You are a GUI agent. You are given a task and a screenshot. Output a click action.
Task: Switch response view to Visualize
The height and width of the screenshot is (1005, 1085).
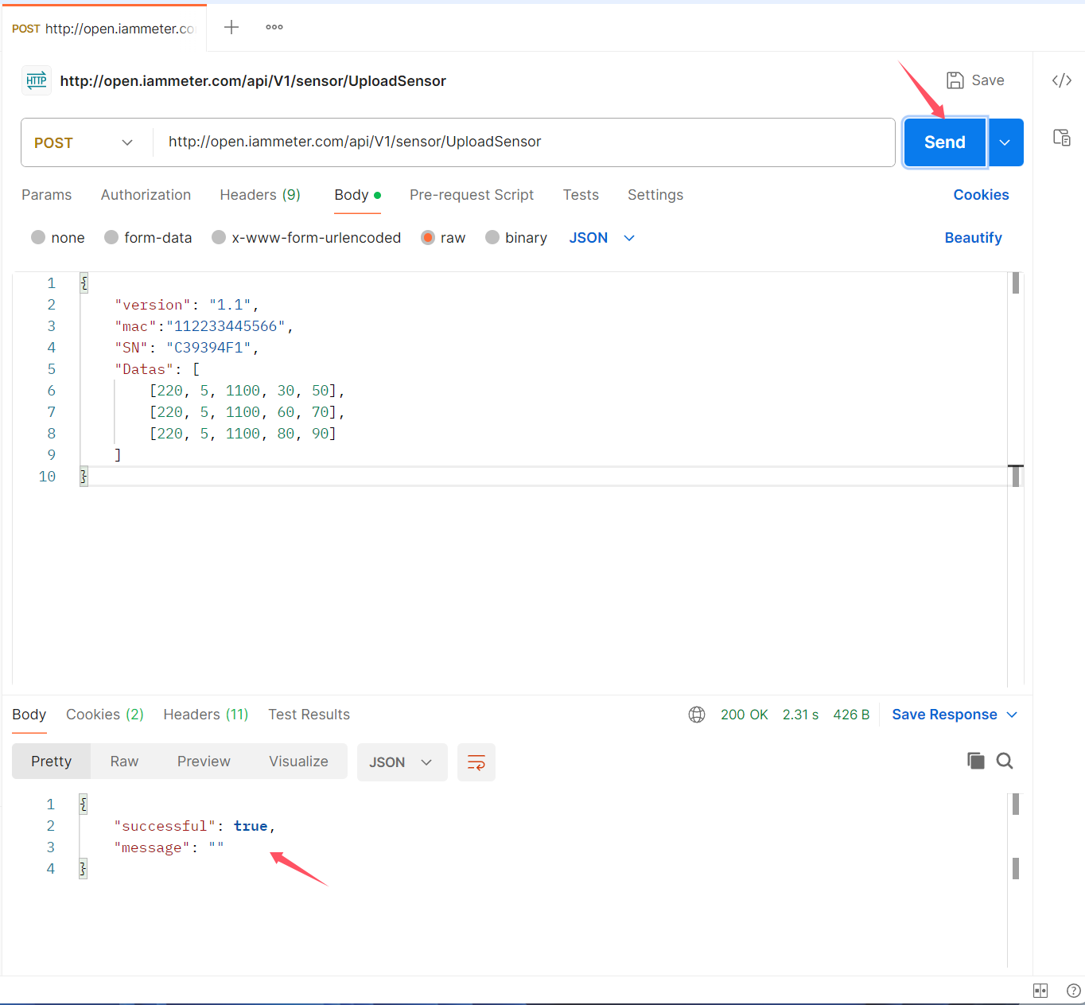pos(298,762)
